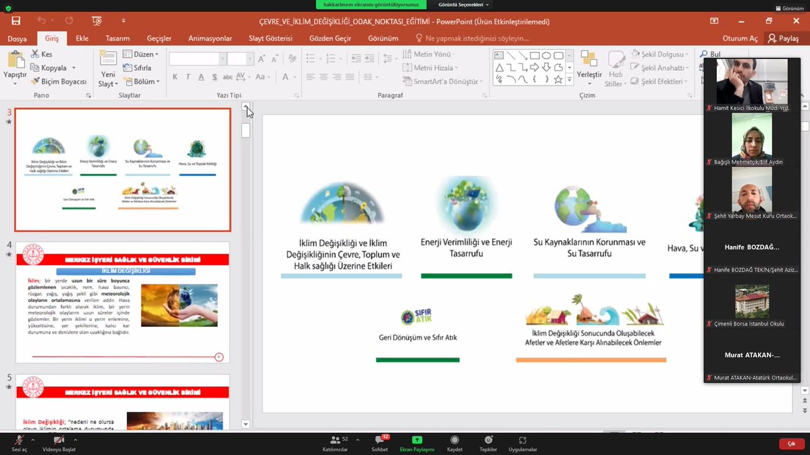Click the green Ekran Paylaşımı share button
The width and height of the screenshot is (810, 455).
pyautogui.click(x=417, y=442)
